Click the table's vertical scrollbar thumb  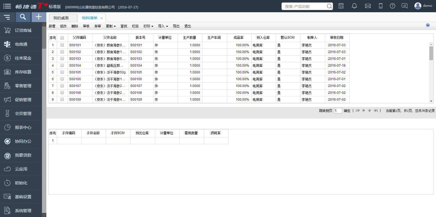pyautogui.click(x=431, y=53)
